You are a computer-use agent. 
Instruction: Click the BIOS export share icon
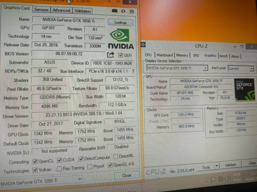111,55
